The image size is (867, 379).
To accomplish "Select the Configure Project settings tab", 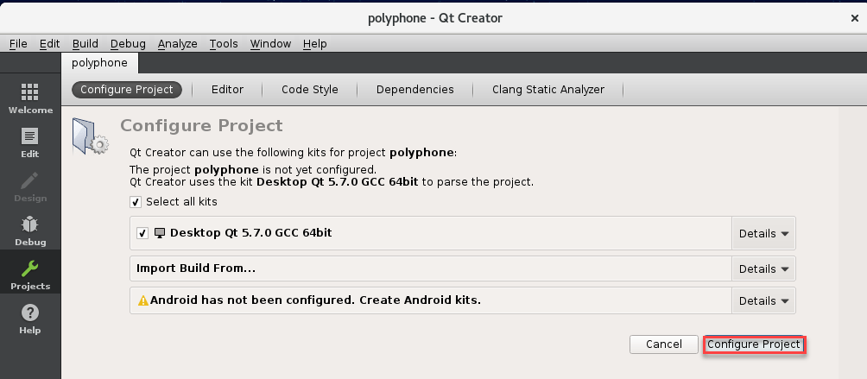I will tap(127, 90).
